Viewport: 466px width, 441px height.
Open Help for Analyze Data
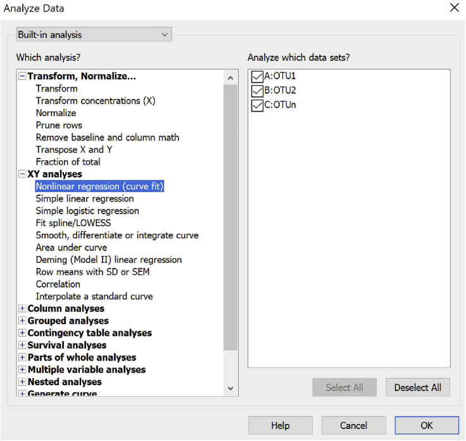[280, 426]
